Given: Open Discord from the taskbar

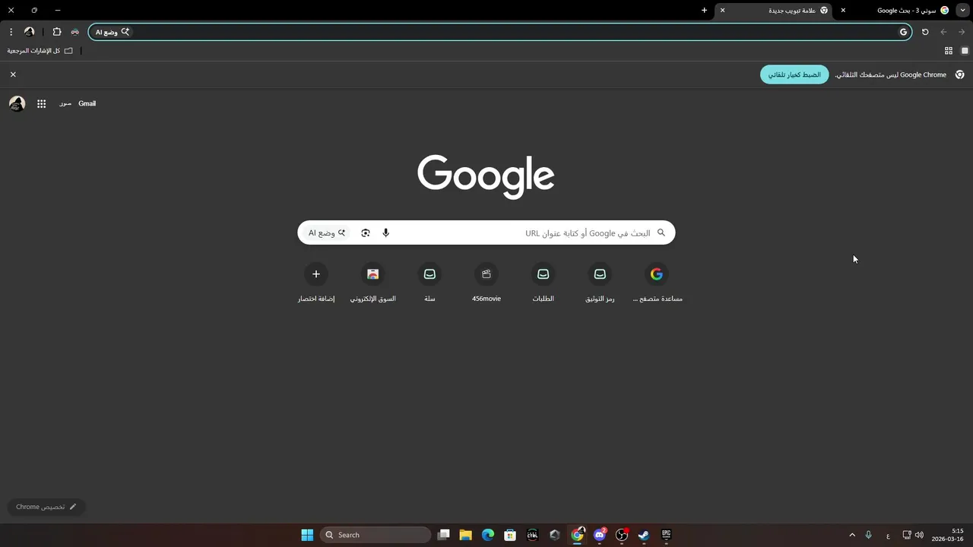Looking at the screenshot, I should pyautogui.click(x=600, y=535).
